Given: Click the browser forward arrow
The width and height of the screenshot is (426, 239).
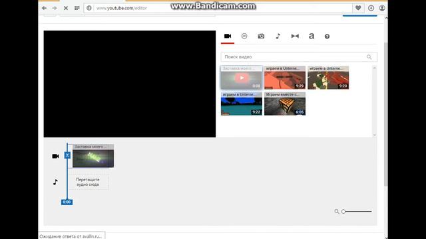Looking at the screenshot, I should coord(55,8).
